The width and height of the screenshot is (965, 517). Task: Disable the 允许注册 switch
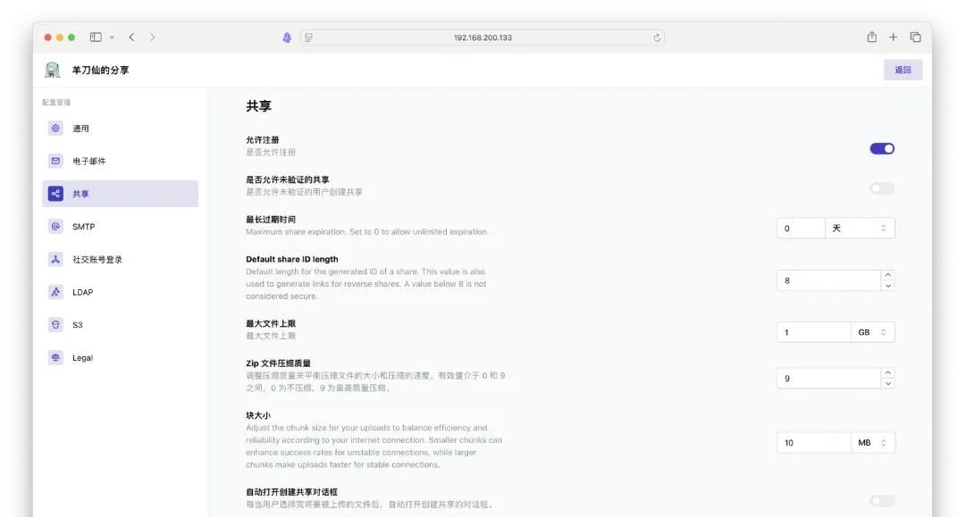(881, 147)
